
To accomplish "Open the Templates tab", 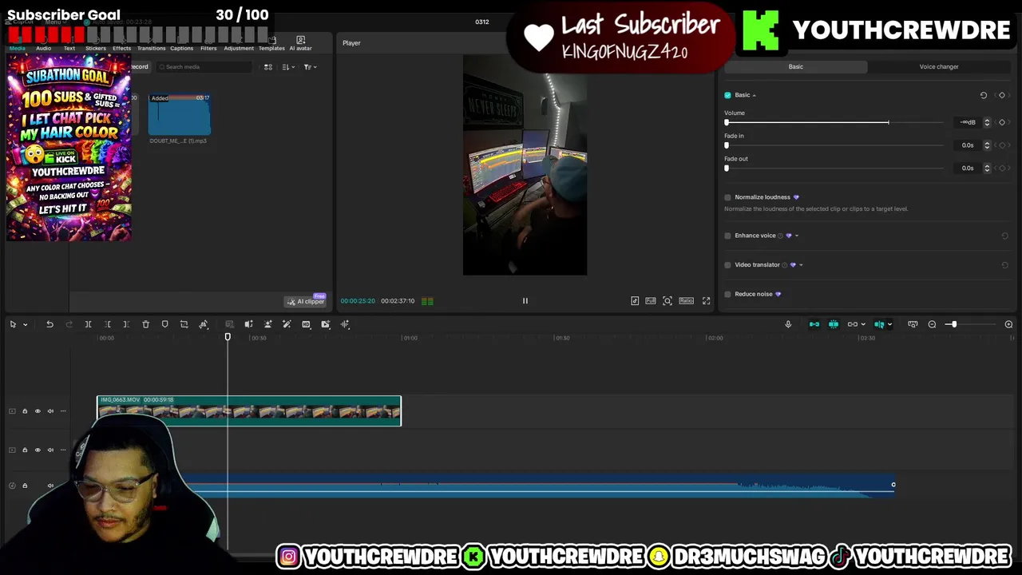I will pyautogui.click(x=271, y=44).
